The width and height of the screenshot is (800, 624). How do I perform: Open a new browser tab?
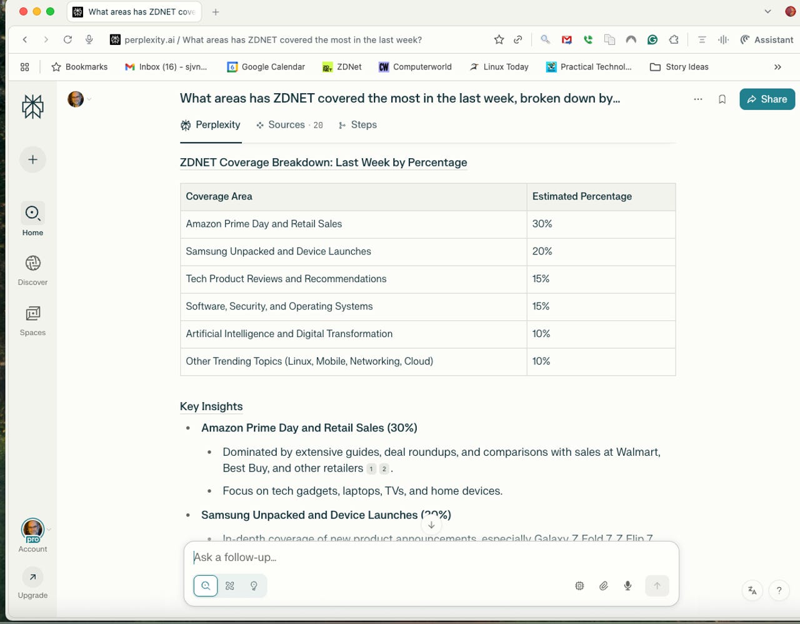[x=216, y=12]
